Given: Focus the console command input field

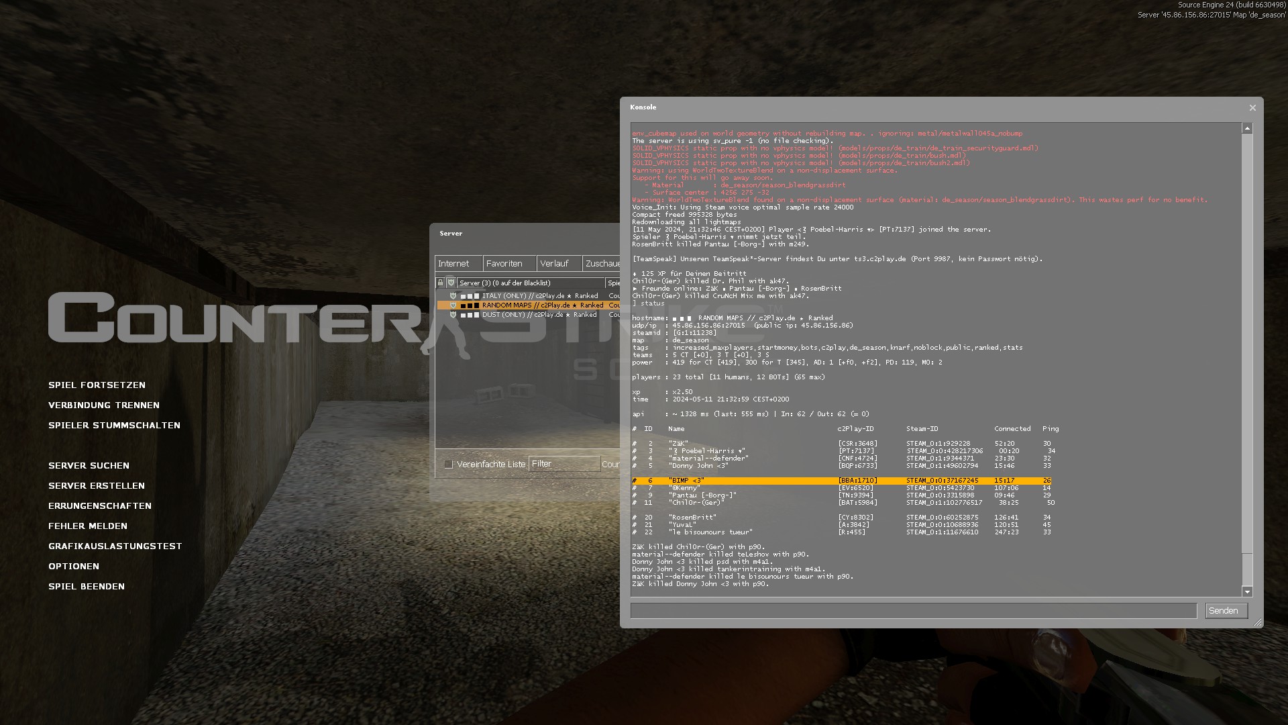Looking at the screenshot, I should click(x=914, y=611).
